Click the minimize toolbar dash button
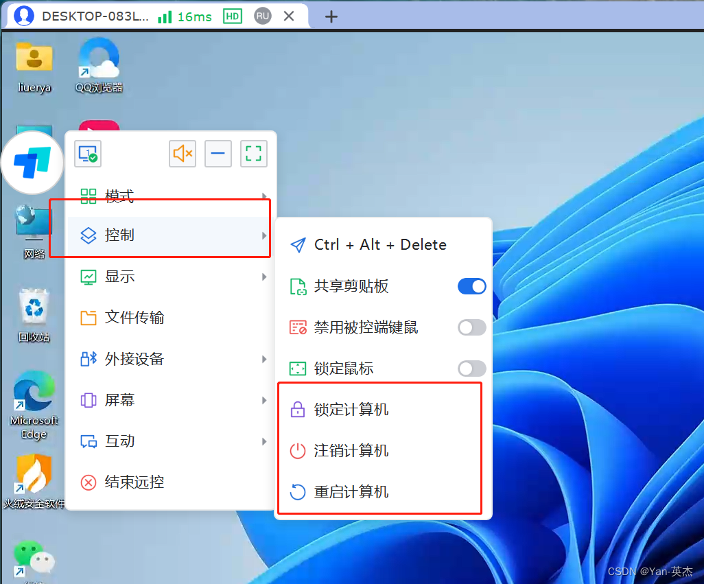 218,154
